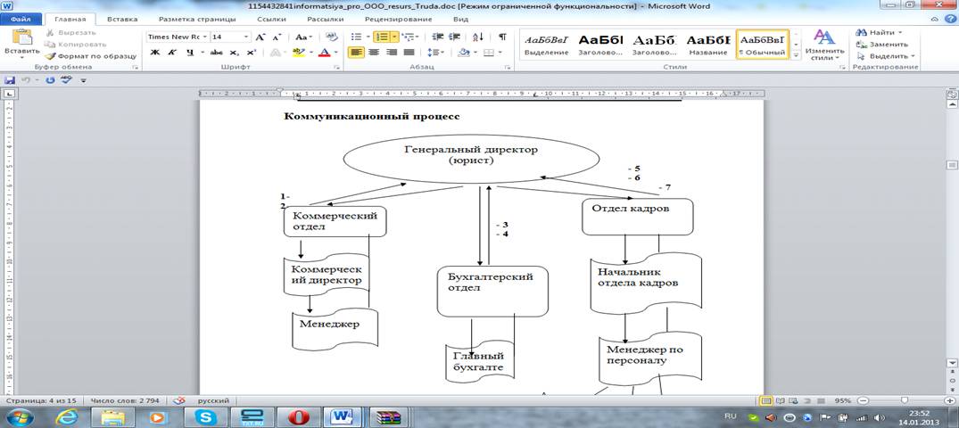This screenshot has width=959, height=428.
Task: Click the grow font size icon
Action: 260,37
